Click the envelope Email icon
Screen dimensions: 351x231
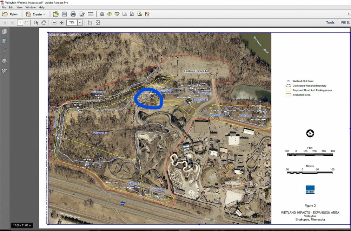click(x=91, y=14)
